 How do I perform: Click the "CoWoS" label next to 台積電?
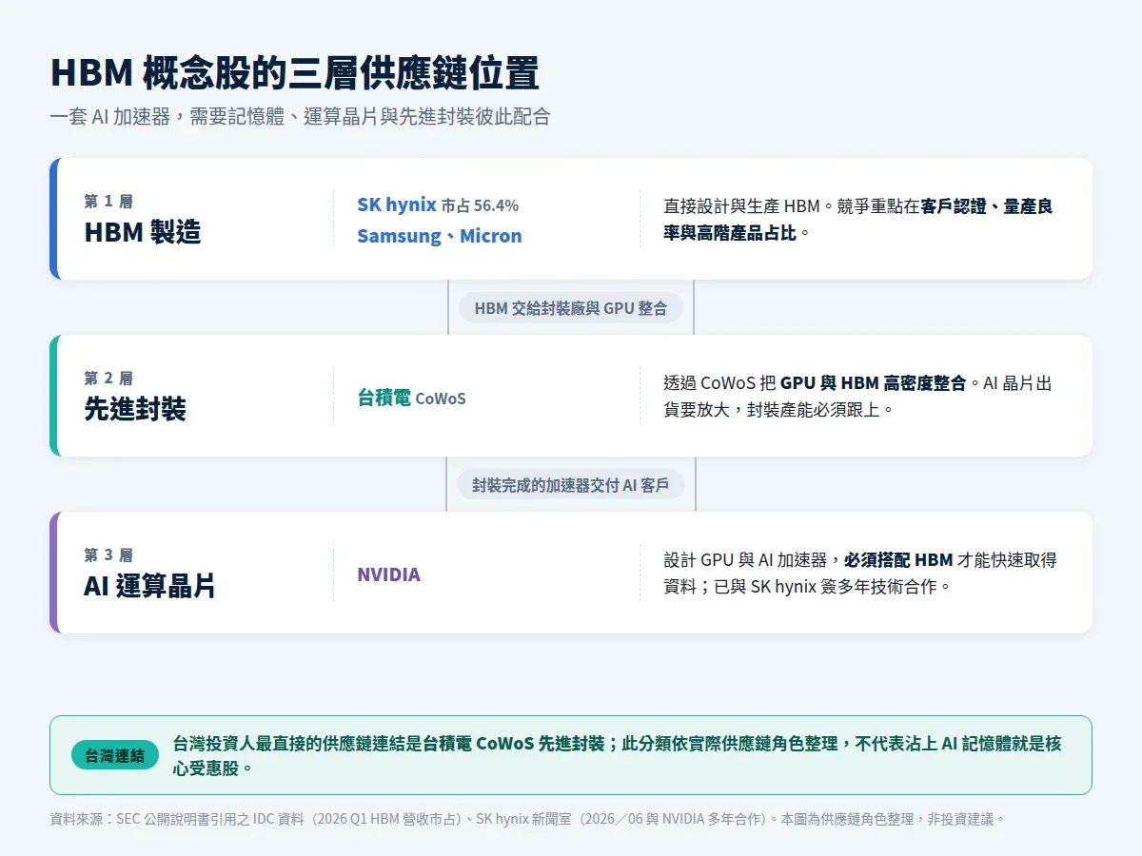coord(441,399)
